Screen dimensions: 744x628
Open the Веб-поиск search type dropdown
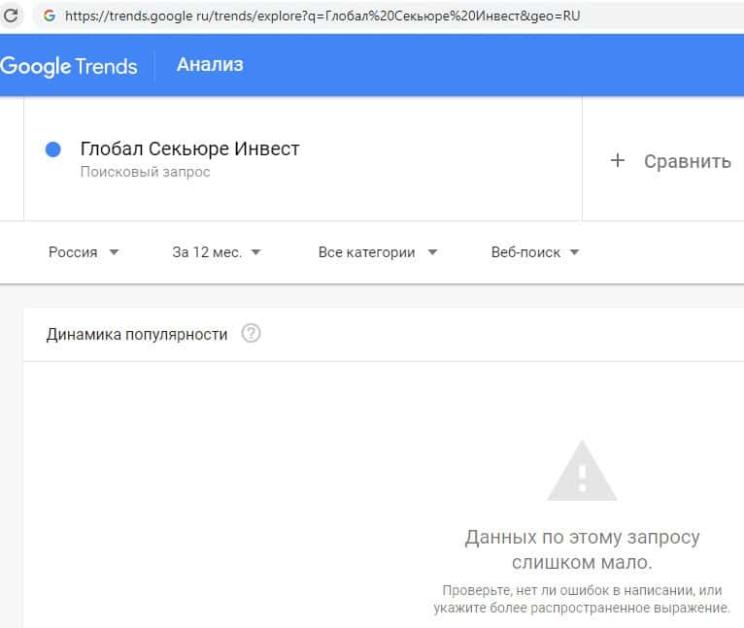pos(535,252)
